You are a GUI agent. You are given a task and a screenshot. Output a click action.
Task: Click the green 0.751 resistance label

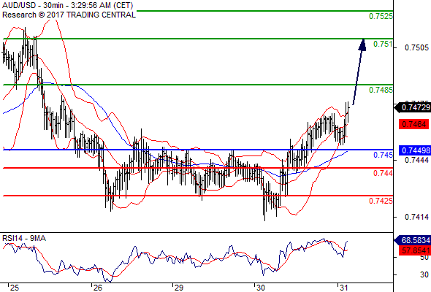(x=383, y=44)
